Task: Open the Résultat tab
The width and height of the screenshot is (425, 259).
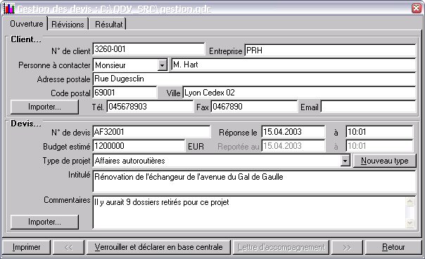Action: (x=108, y=25)
